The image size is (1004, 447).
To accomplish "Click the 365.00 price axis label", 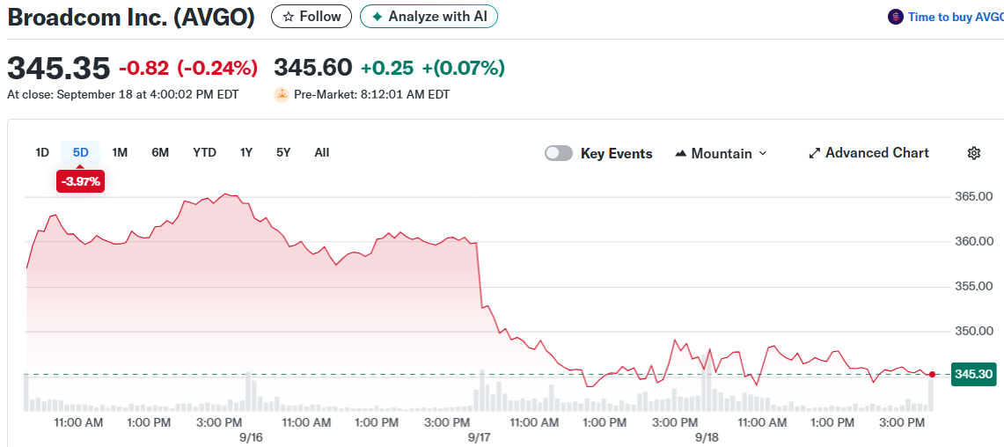I will click(973, 196).
